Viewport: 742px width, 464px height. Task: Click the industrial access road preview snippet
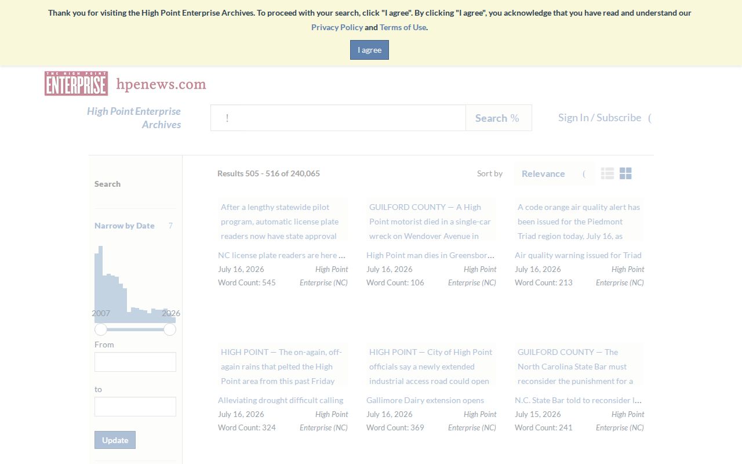[431, 365]
